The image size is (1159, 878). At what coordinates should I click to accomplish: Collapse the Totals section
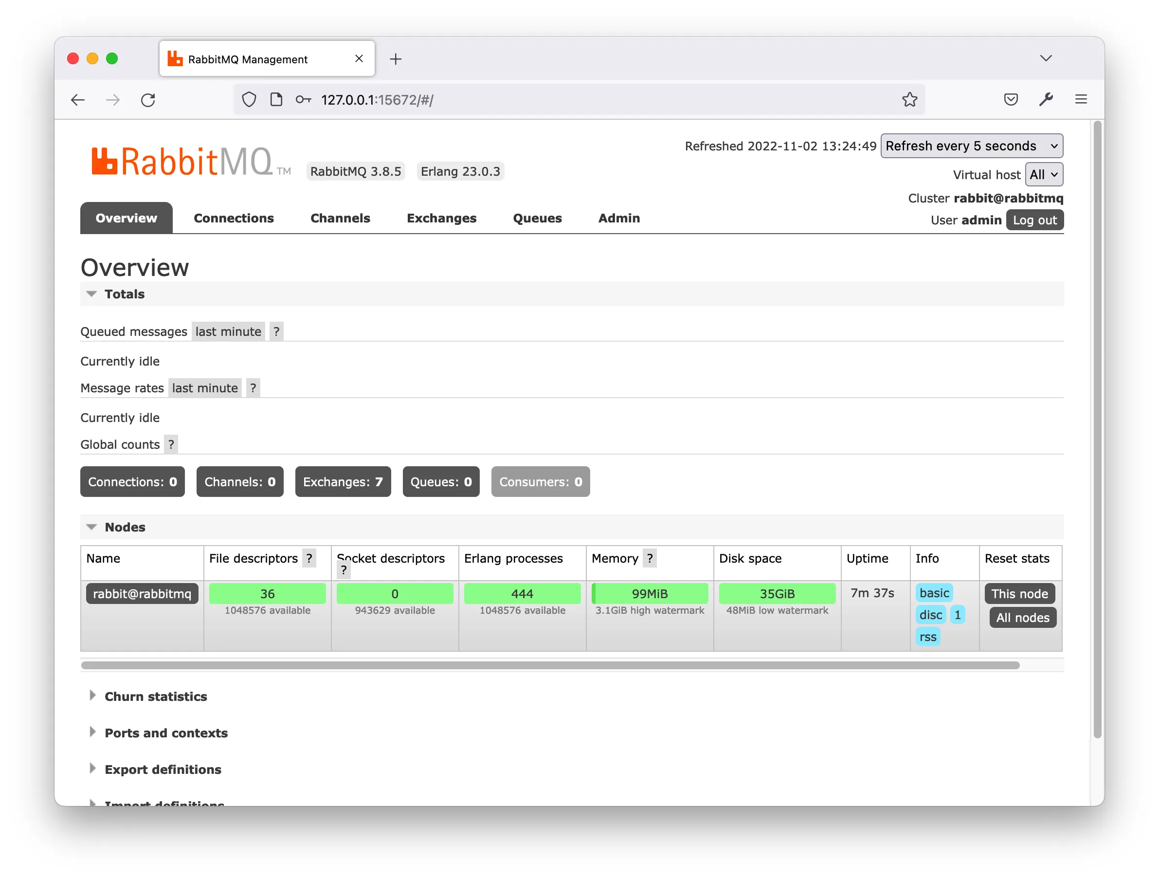click(x=115, y=294)
